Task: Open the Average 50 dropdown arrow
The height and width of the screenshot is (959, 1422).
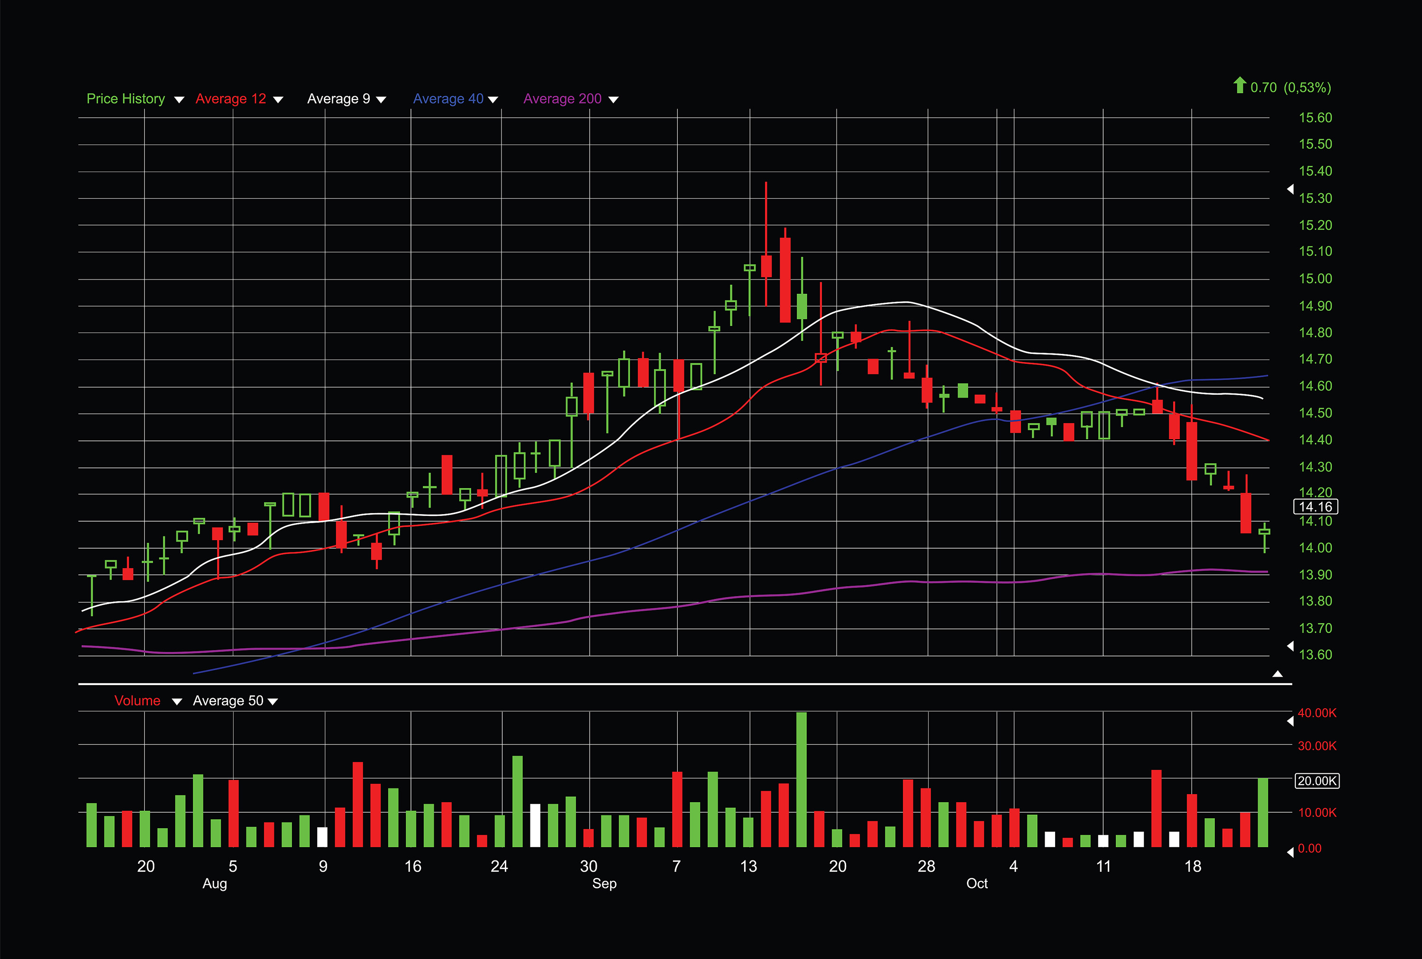Action: [x=273, y=702]
